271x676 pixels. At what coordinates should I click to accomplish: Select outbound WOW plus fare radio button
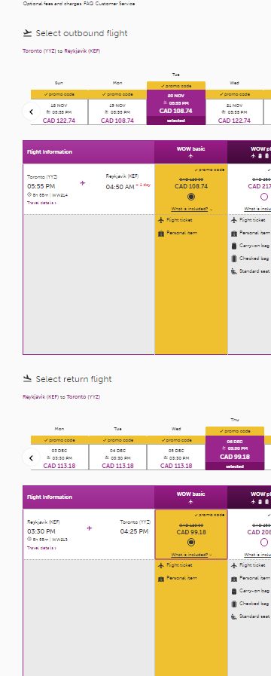point(264,197)
